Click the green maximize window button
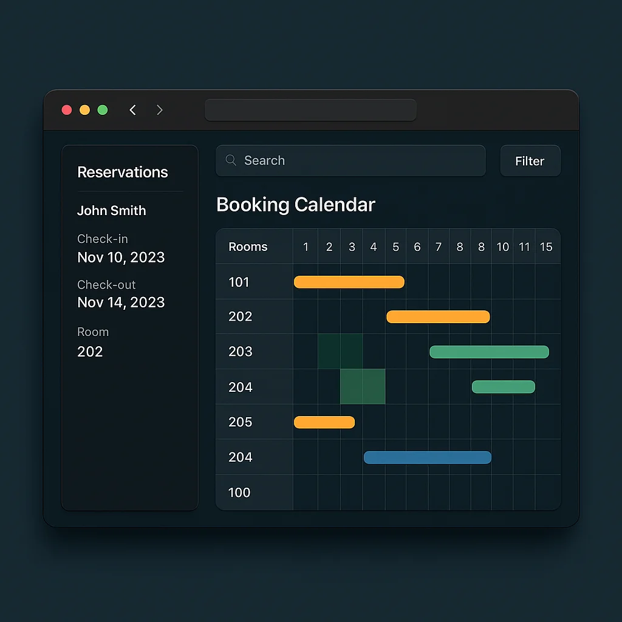Image resolution: width=622 pixels, height=622 pixels. tap(103, 110)
